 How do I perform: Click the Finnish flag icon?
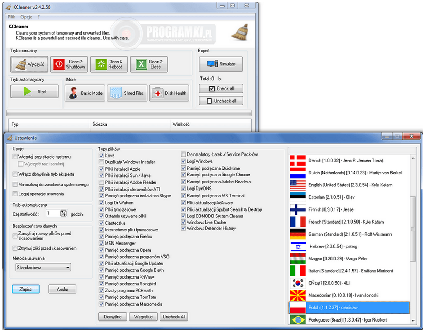click(298, 209)
